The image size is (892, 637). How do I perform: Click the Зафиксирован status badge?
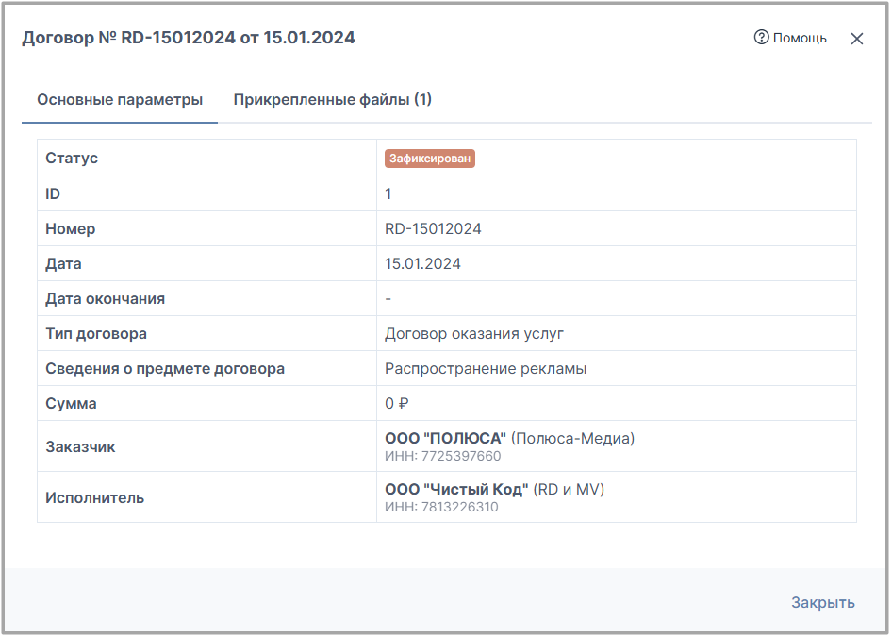pos(430,159)
